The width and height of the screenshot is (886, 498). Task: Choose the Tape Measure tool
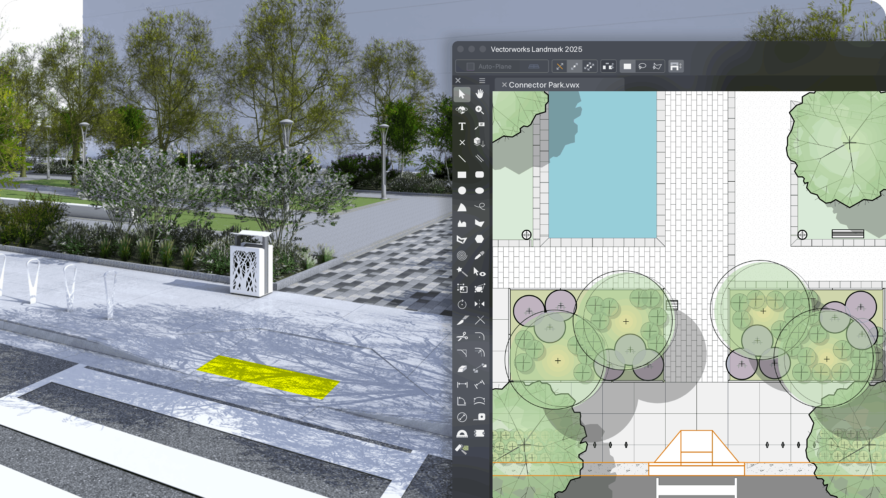480,417
